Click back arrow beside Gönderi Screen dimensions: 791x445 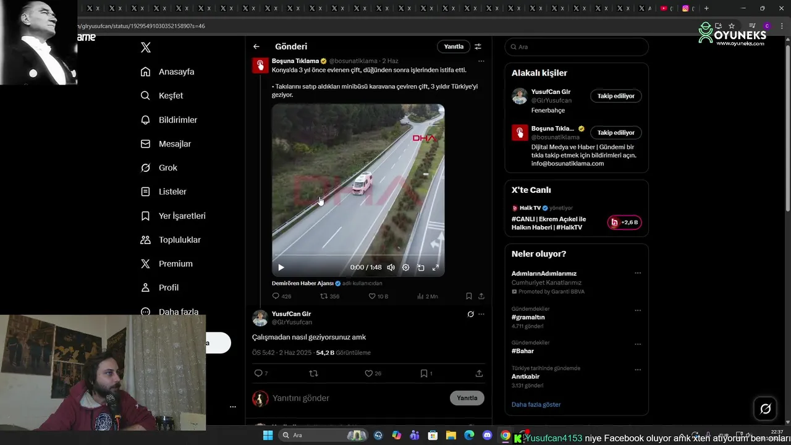point(256,46)
